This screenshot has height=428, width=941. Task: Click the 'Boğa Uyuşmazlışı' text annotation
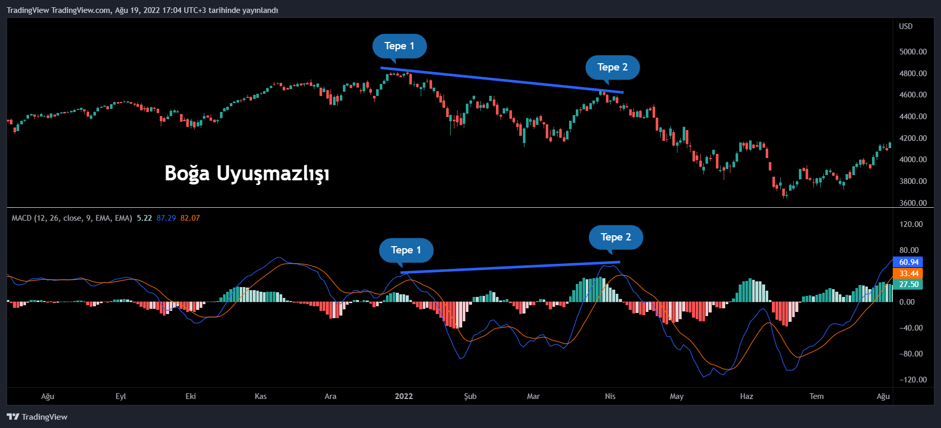click(247, 174)
